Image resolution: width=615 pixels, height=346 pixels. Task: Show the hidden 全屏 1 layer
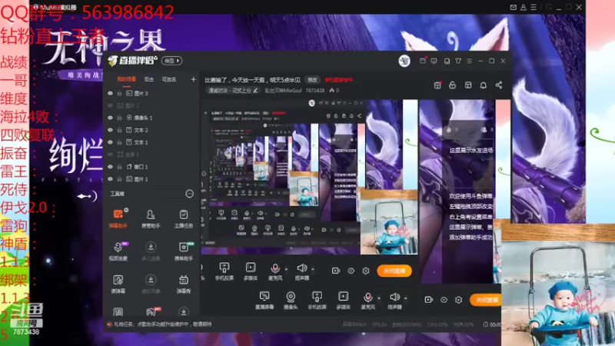pos(110,155)
